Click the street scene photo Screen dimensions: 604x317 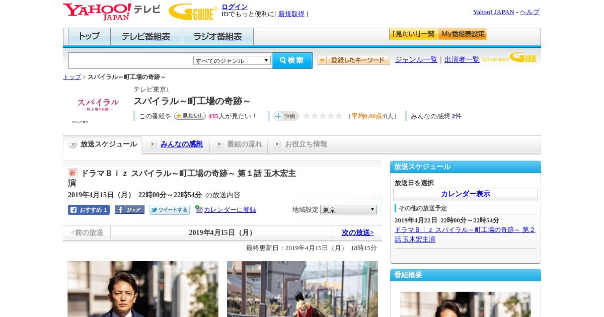(302, 289)
